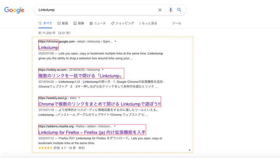Open Chromeで複数のリンクをまとめて開ける result

99,104
